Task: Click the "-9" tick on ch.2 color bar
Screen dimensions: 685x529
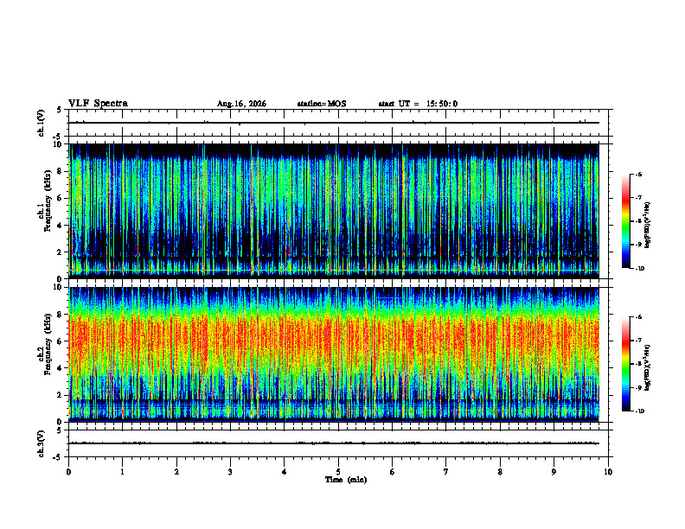Action: (638, 387)
